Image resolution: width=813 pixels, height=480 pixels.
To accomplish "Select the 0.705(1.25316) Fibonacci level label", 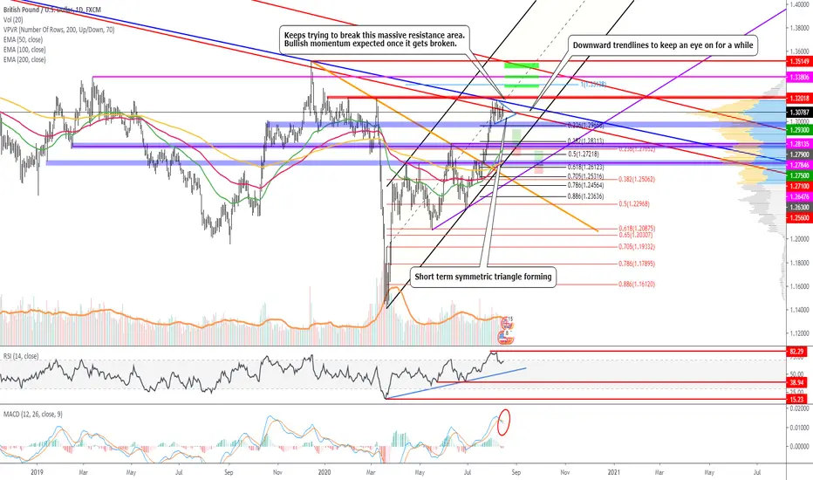I will [585, 176].
